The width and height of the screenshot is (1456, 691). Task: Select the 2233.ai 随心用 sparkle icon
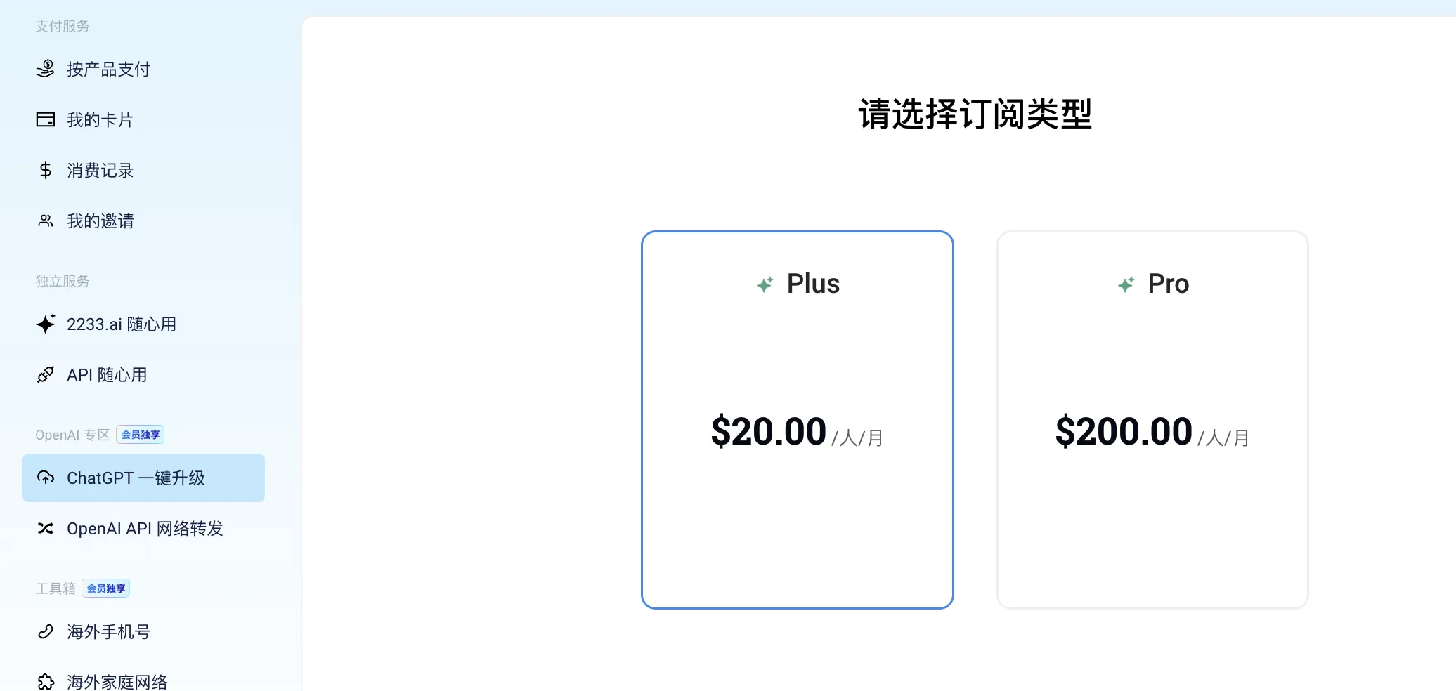45,324
